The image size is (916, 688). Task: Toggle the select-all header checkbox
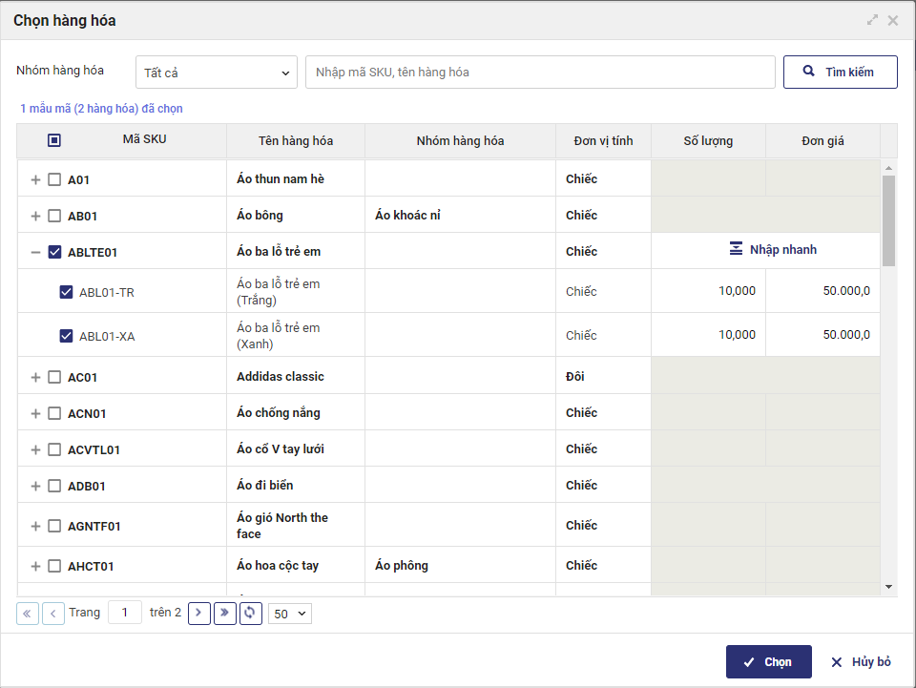(x=54, y=140)
